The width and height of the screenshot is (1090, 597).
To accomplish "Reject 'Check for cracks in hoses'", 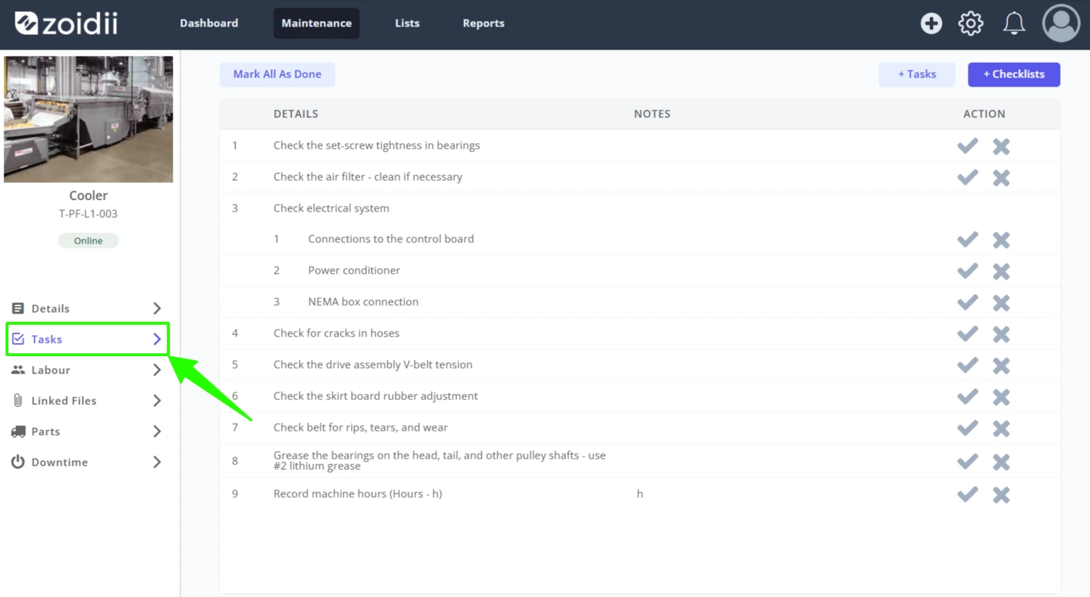I will click(1001, 334).
